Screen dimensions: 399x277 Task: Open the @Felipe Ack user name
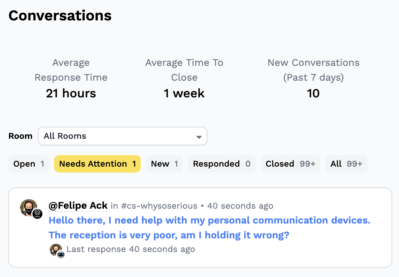(78, 206)
